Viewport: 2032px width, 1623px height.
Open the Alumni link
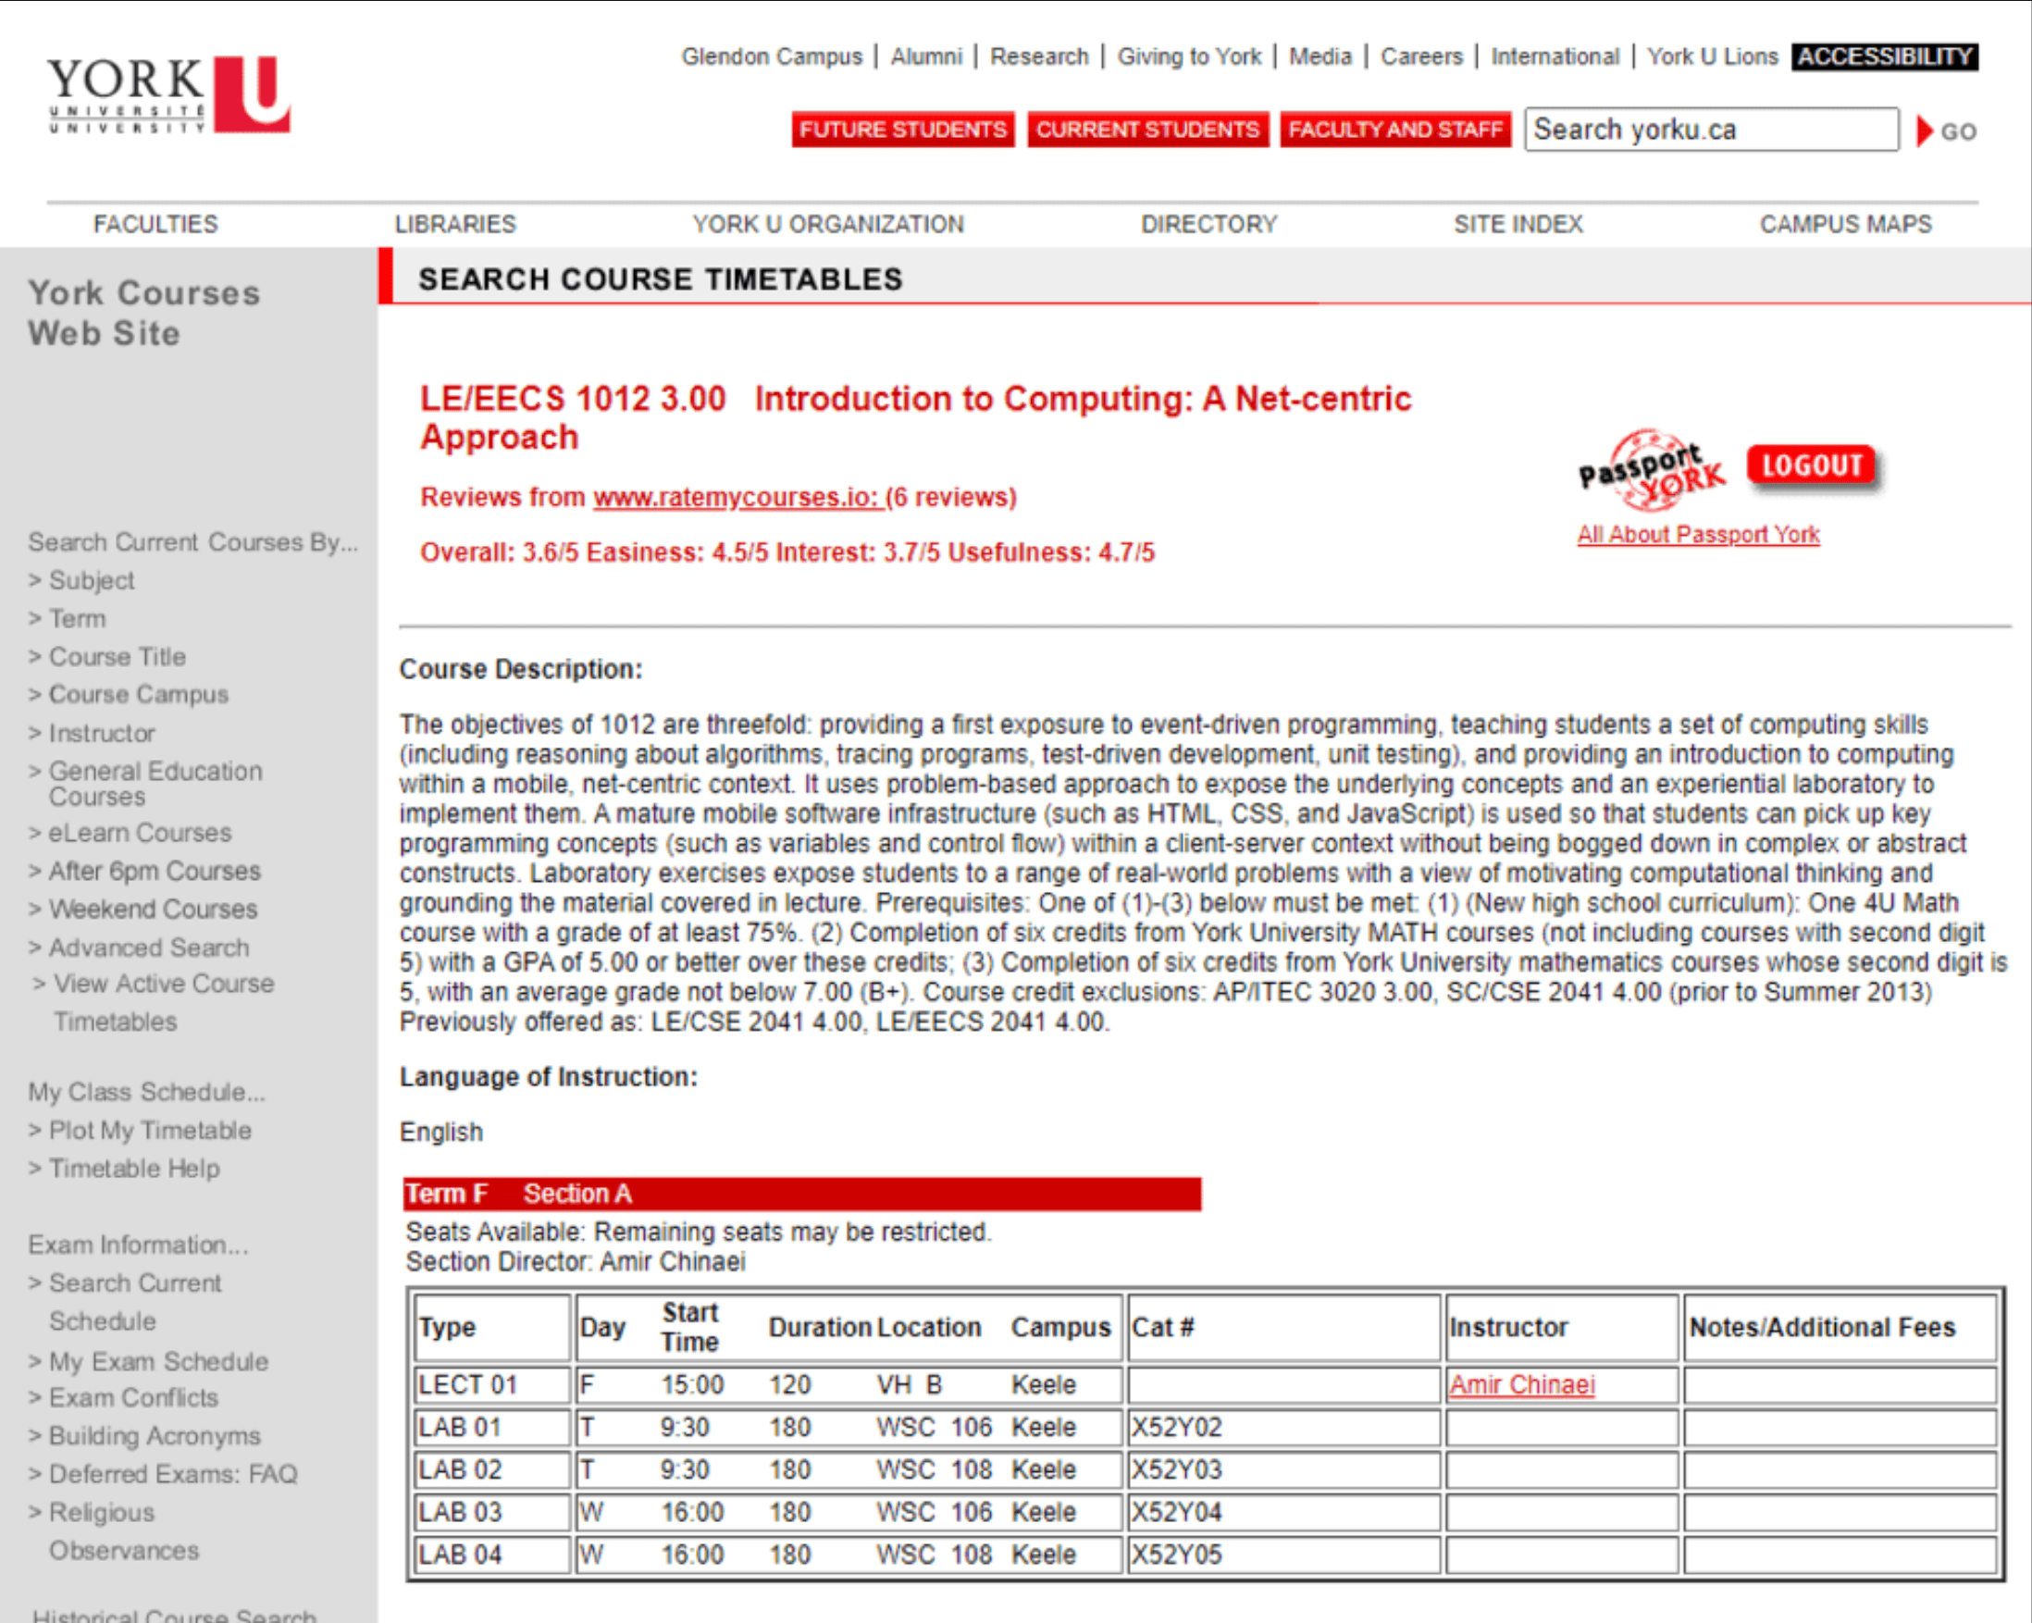click(x=926, y=56)
